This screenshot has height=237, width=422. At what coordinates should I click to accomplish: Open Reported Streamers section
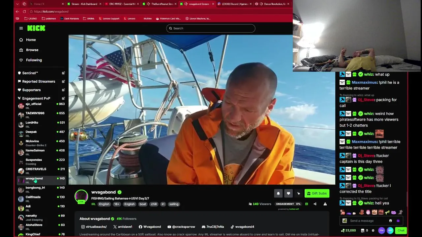tap(39, 81)
